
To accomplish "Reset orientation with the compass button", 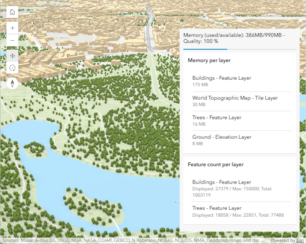I will 12,83.
